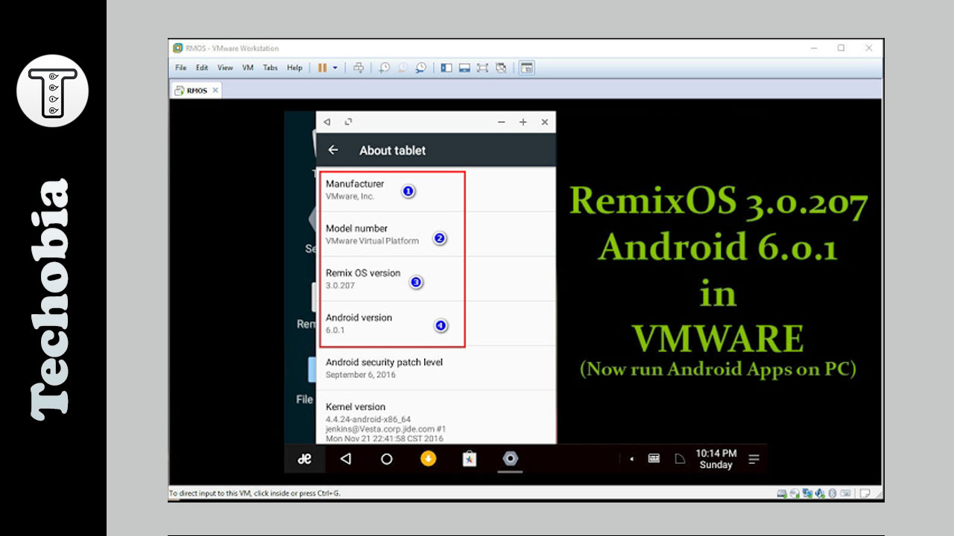Viewport: 954px width, 536px height.
Task: Minimize the About tablet window
Action: [x=502, y=122]
